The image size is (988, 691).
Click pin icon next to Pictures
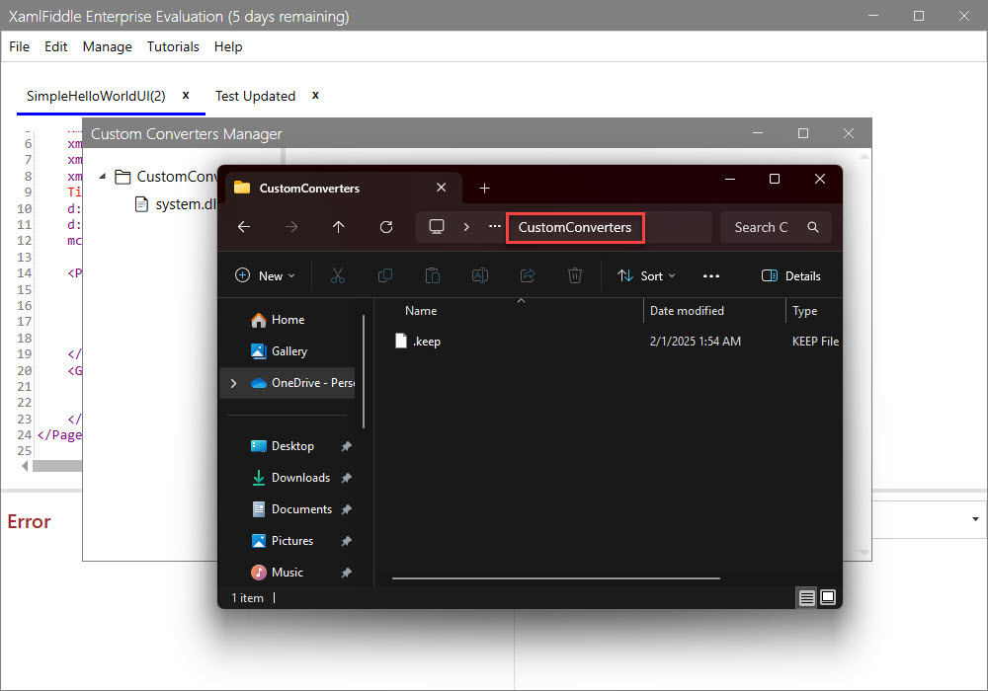tap(347, 541)
